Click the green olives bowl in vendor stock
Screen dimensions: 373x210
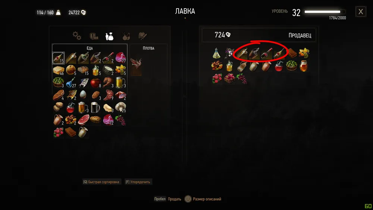291,66
